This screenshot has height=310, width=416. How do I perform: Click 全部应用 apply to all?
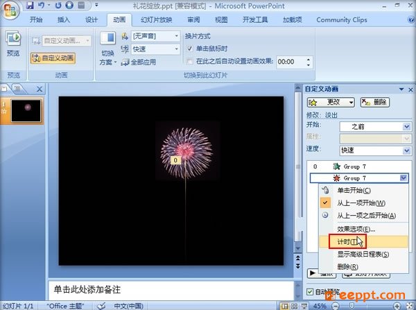coord(138,62)
